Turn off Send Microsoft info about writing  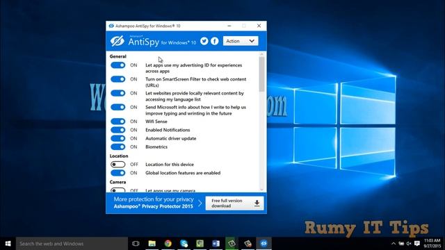tap(118, 107)
